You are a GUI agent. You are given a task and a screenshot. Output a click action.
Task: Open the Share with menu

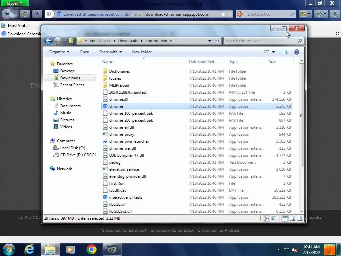click(x=111, y=52)
